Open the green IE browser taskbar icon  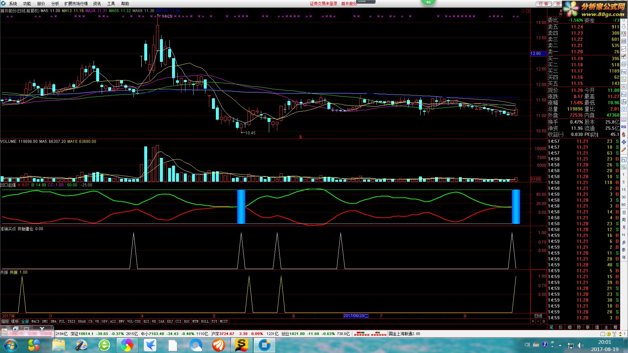tap(104, 345)
